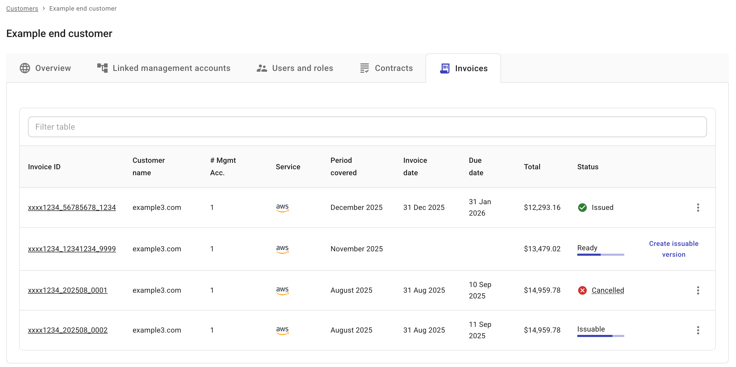The height and width of the screenshot is (367, 736).
Task: Click the red Cancelled status icon
Action: (x=582, y=290)
